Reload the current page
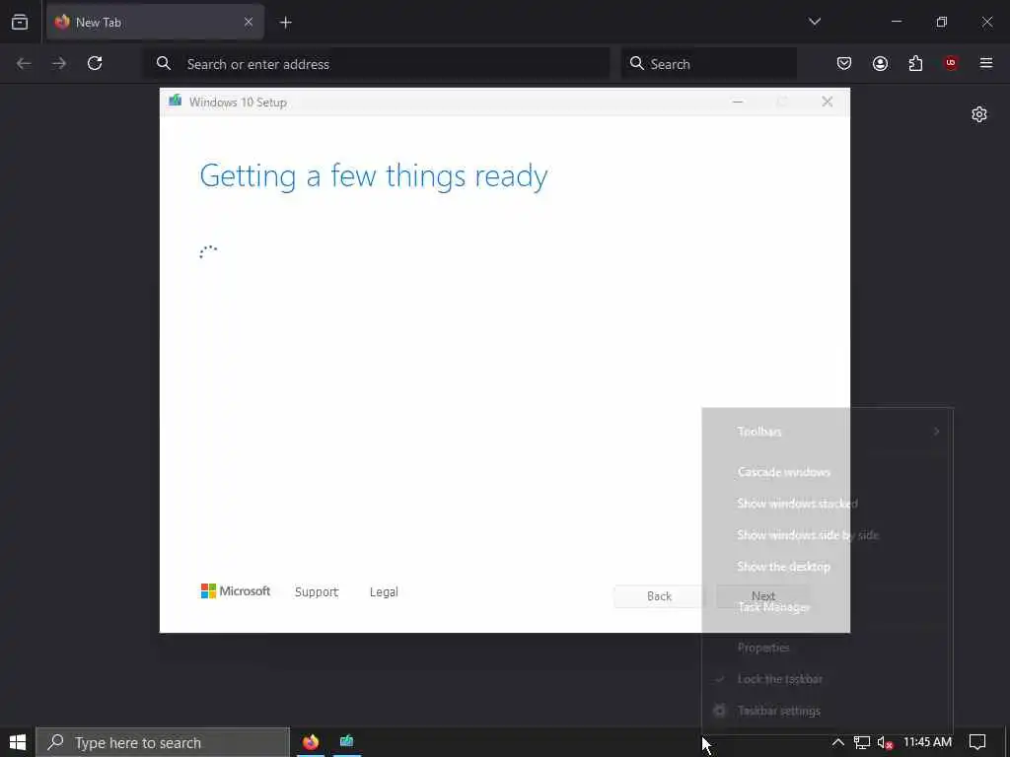This screenshot has width=1010, height=757. point(95,63)
